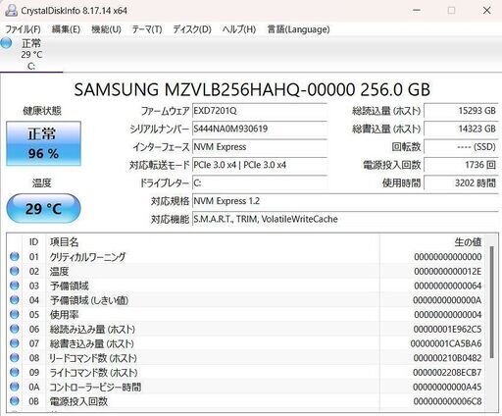
Task: Minimize the CrystalDiskInfo window
Action: 417,11
